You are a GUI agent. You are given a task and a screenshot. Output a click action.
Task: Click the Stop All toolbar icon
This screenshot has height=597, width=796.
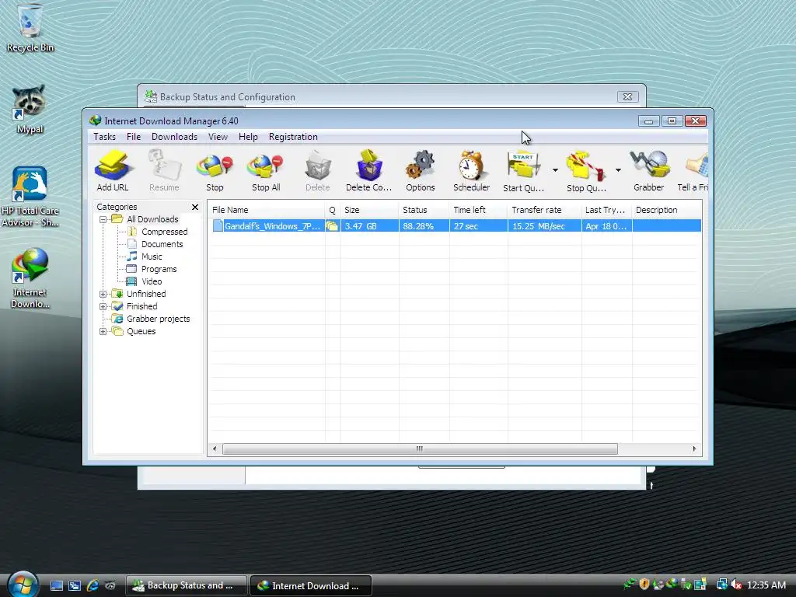(266, 170)
